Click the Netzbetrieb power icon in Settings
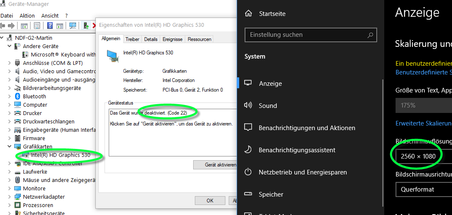452x215 pixels. coord(248,172)
